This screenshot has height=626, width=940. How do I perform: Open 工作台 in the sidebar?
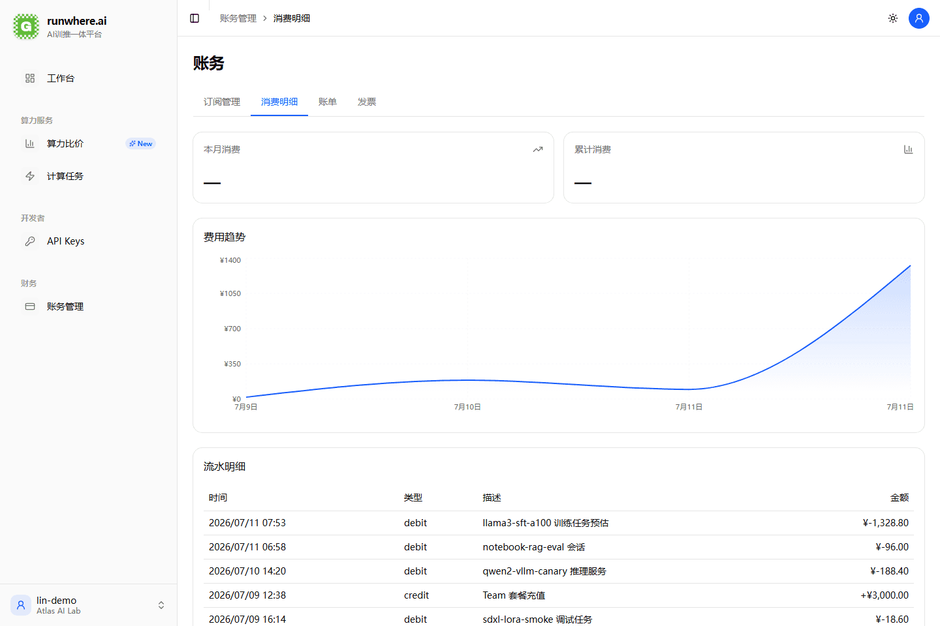click(88, 78)
